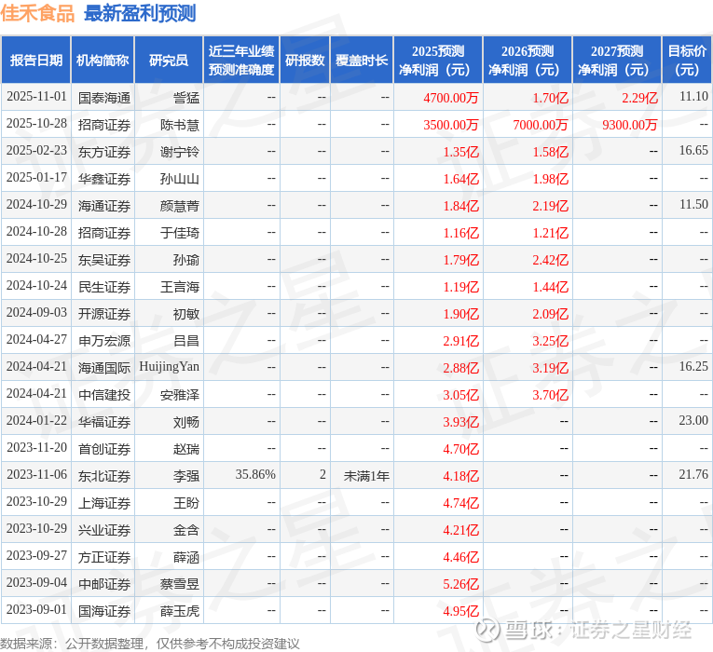Select the 2025-11-01 report date cell
The width and height of the screenshot is (713, 652).
point(36,96)
